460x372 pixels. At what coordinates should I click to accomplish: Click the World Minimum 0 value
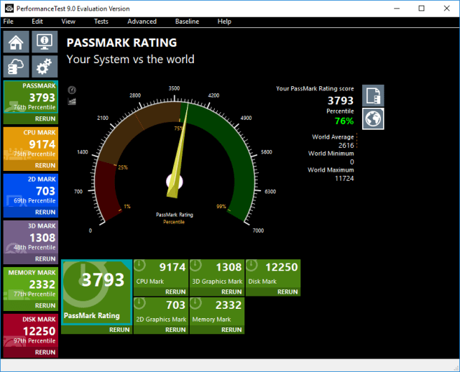[351, 162]
